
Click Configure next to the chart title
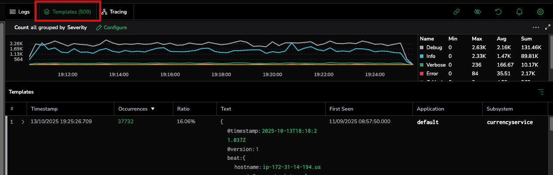[112, 27]
